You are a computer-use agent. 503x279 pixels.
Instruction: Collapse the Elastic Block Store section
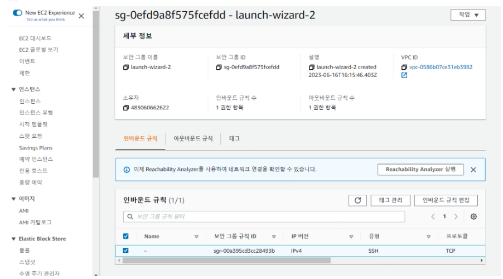coord(13,239)
